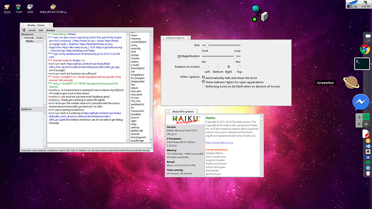This screenshot has height=209, width=372.
Task: Click the user list scrollbar down arrow
Action: pyautogui.click(x=151, y=141)
